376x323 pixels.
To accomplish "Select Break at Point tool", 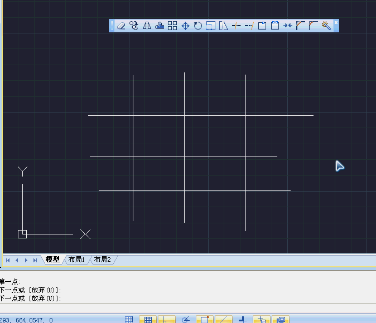I will click(262, 26).
